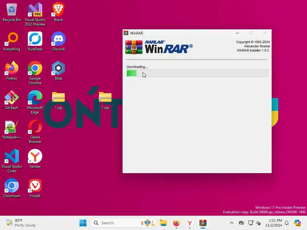Click the WinRAR title bar app icon
This screenshot has width=307, height=230.
click(x=126, y=33)
